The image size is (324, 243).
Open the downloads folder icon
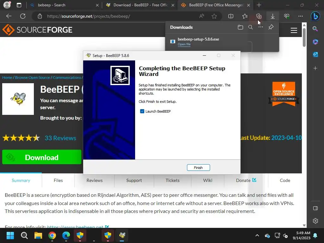[x=240, y=27]
